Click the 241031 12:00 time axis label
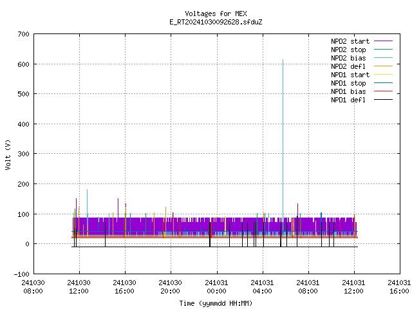The height and width of the screenshot is (309, 412). pos(353,287)
